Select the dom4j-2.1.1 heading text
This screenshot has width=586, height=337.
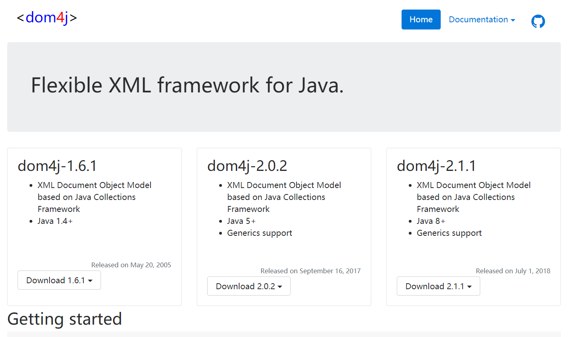tap(436, 166)
